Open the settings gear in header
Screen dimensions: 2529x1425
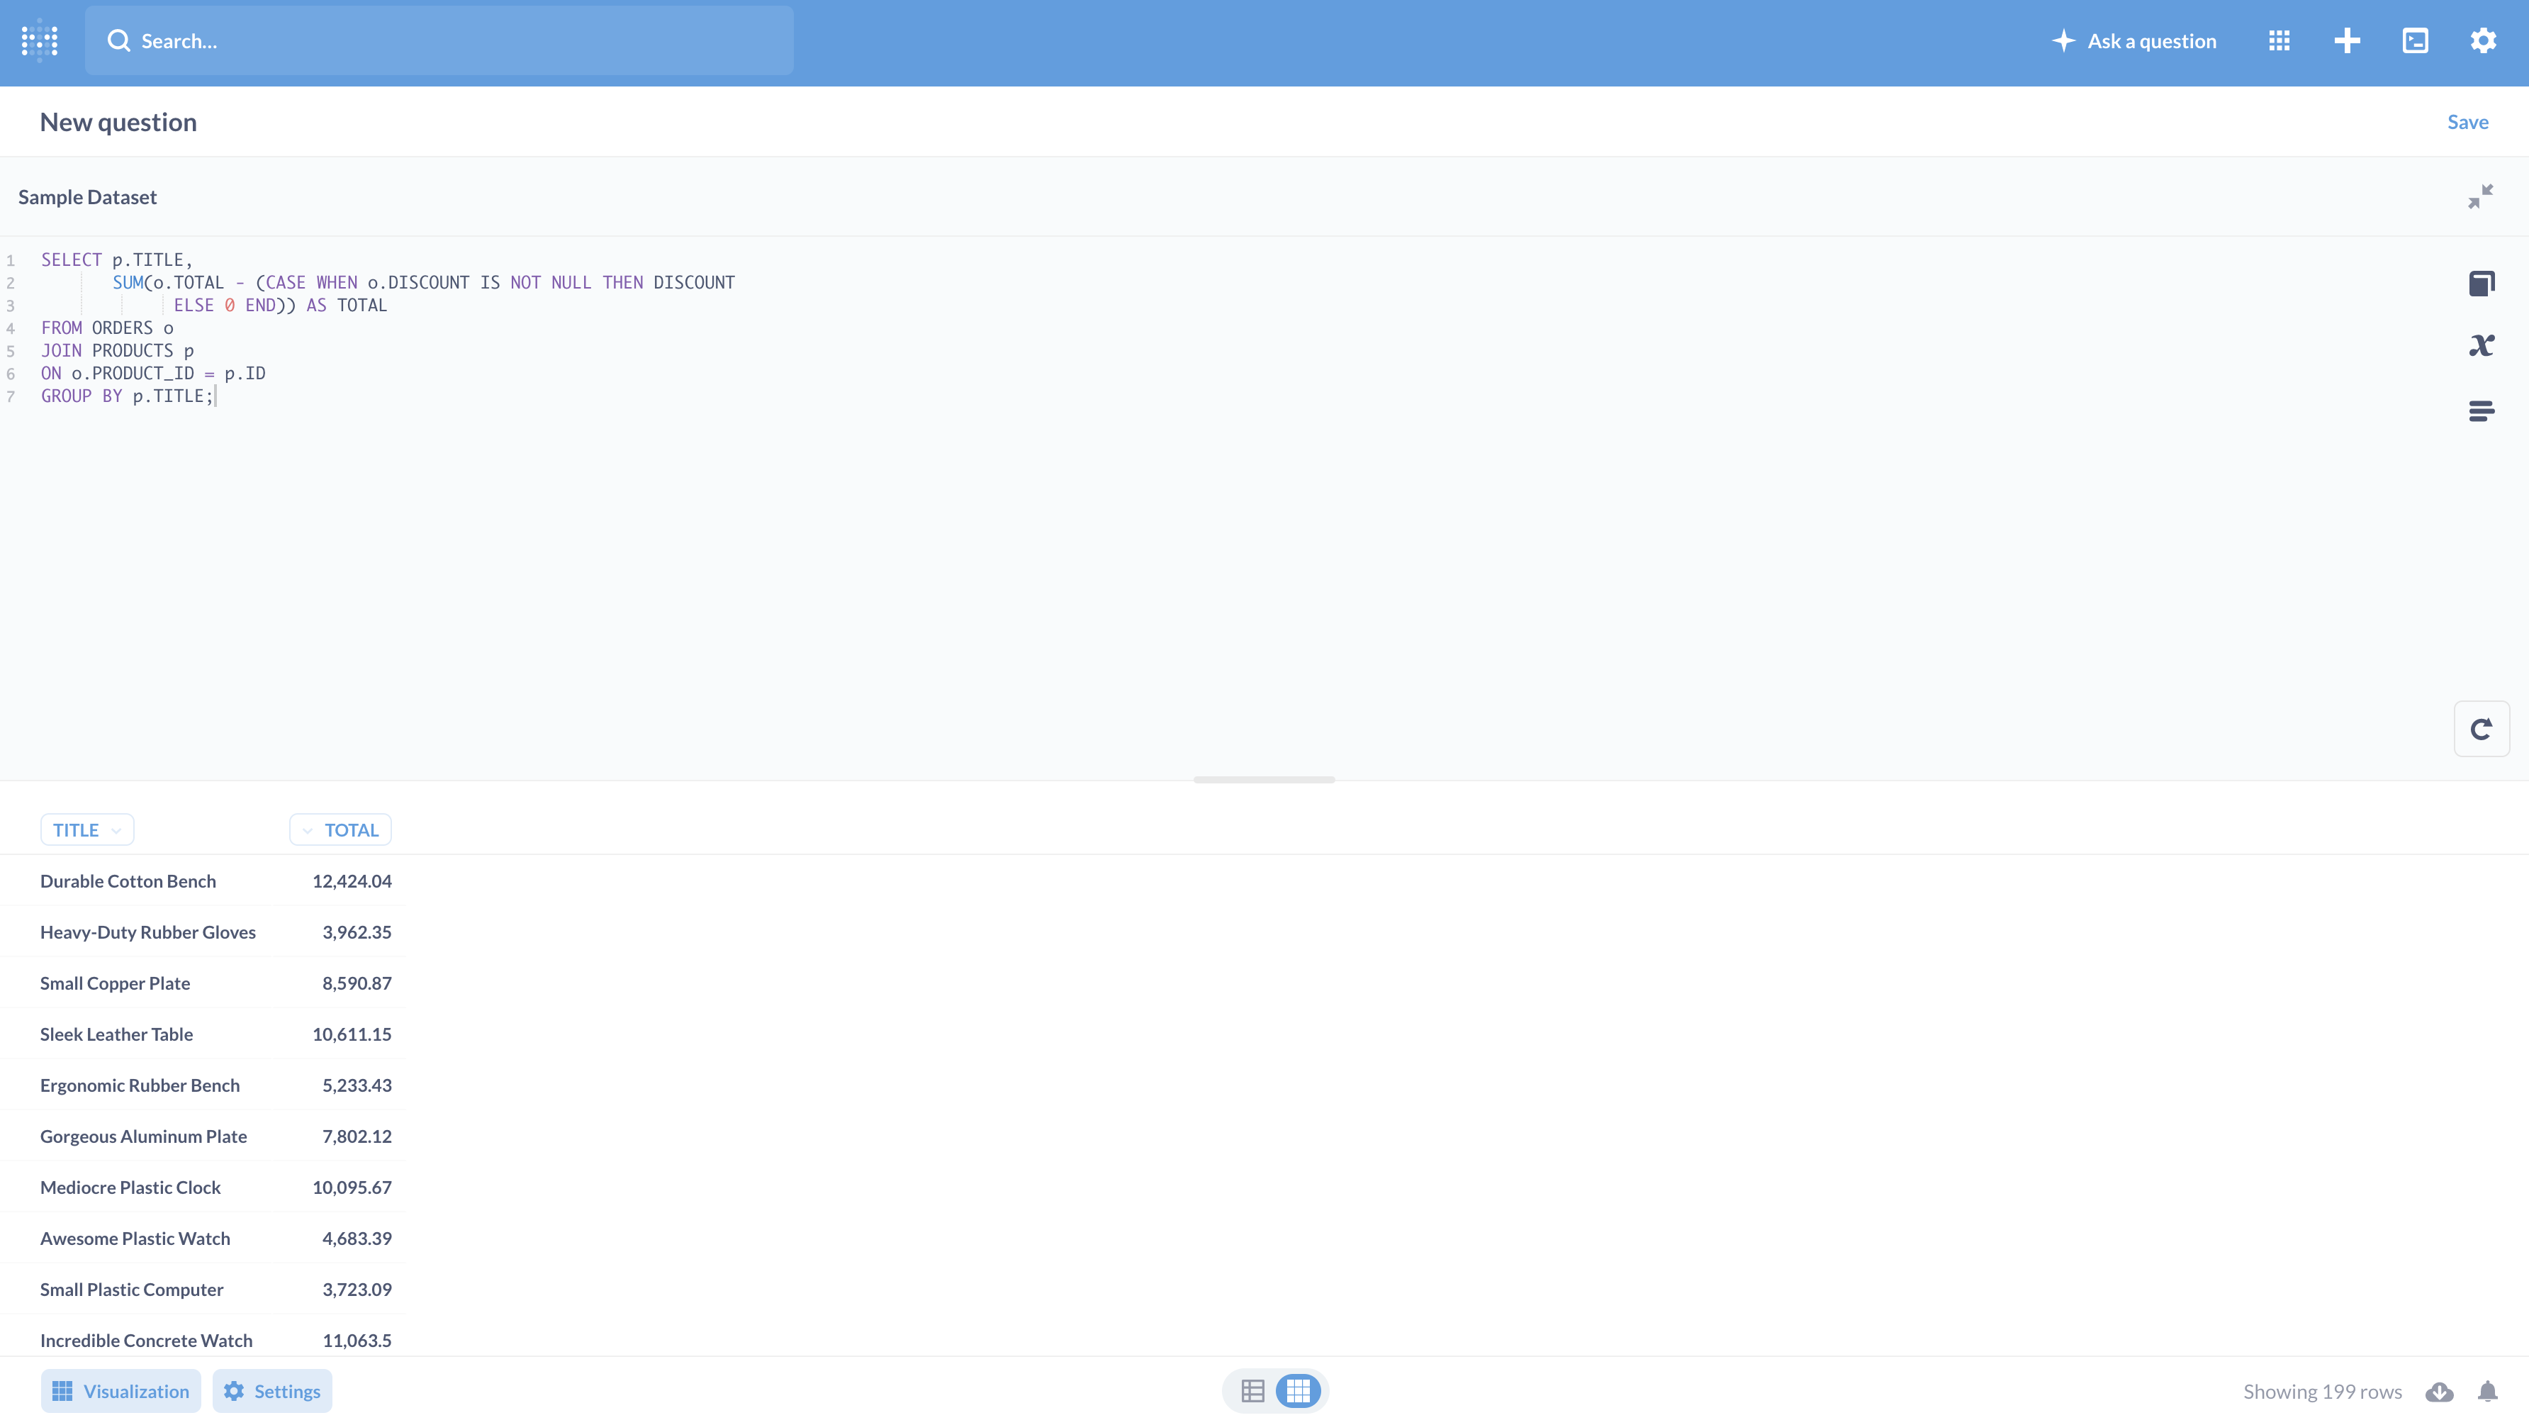(2484, 40)
